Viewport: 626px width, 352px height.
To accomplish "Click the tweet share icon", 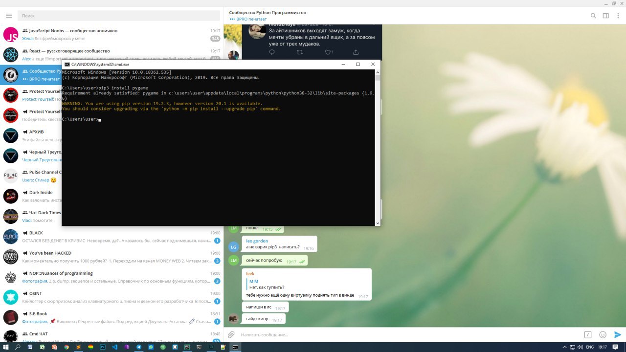I will [x=356, y=52].
